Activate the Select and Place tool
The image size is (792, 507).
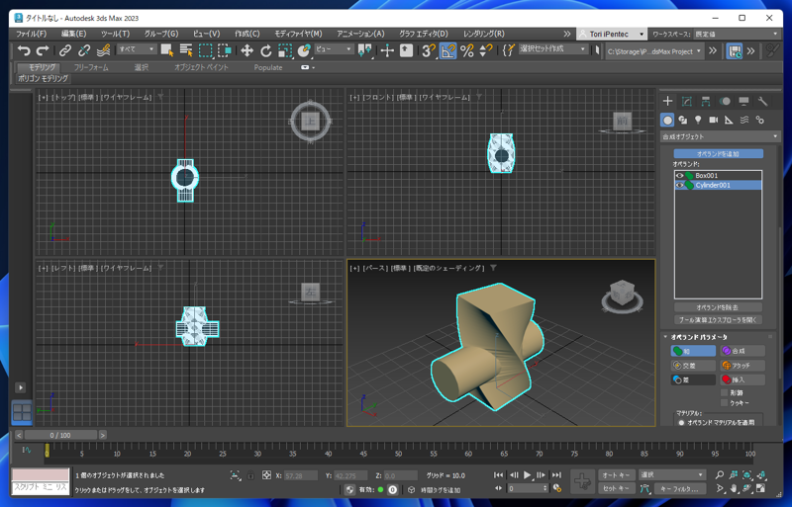pyautogui.click(x=304, y=50)
